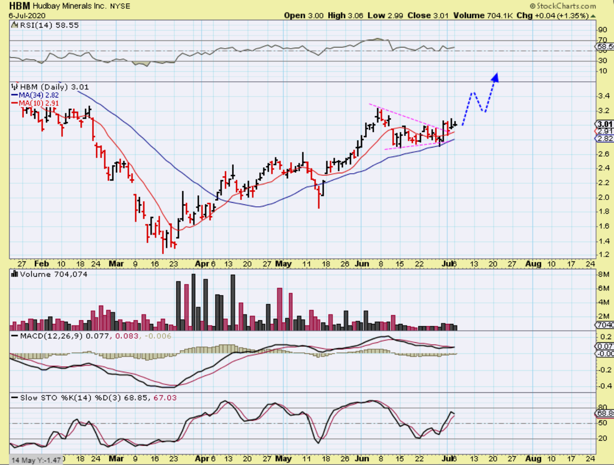Click the MACD legend line marker
614x465 pixels.
15,336
